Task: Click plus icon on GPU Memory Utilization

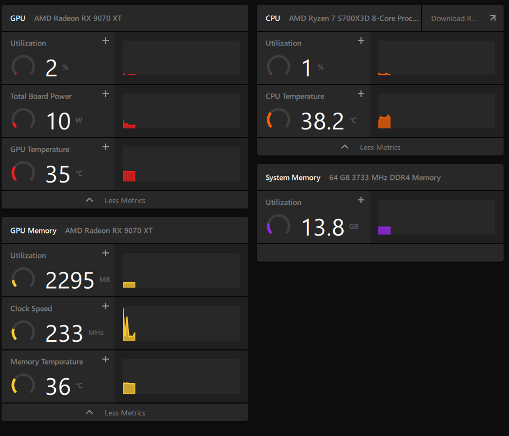Action: click(106, 253)
